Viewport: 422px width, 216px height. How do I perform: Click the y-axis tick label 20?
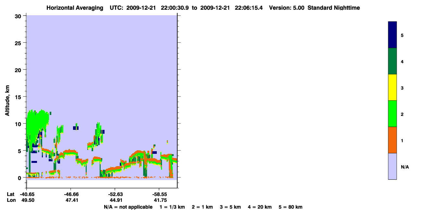pyautogui.click(x=19, y=70)
